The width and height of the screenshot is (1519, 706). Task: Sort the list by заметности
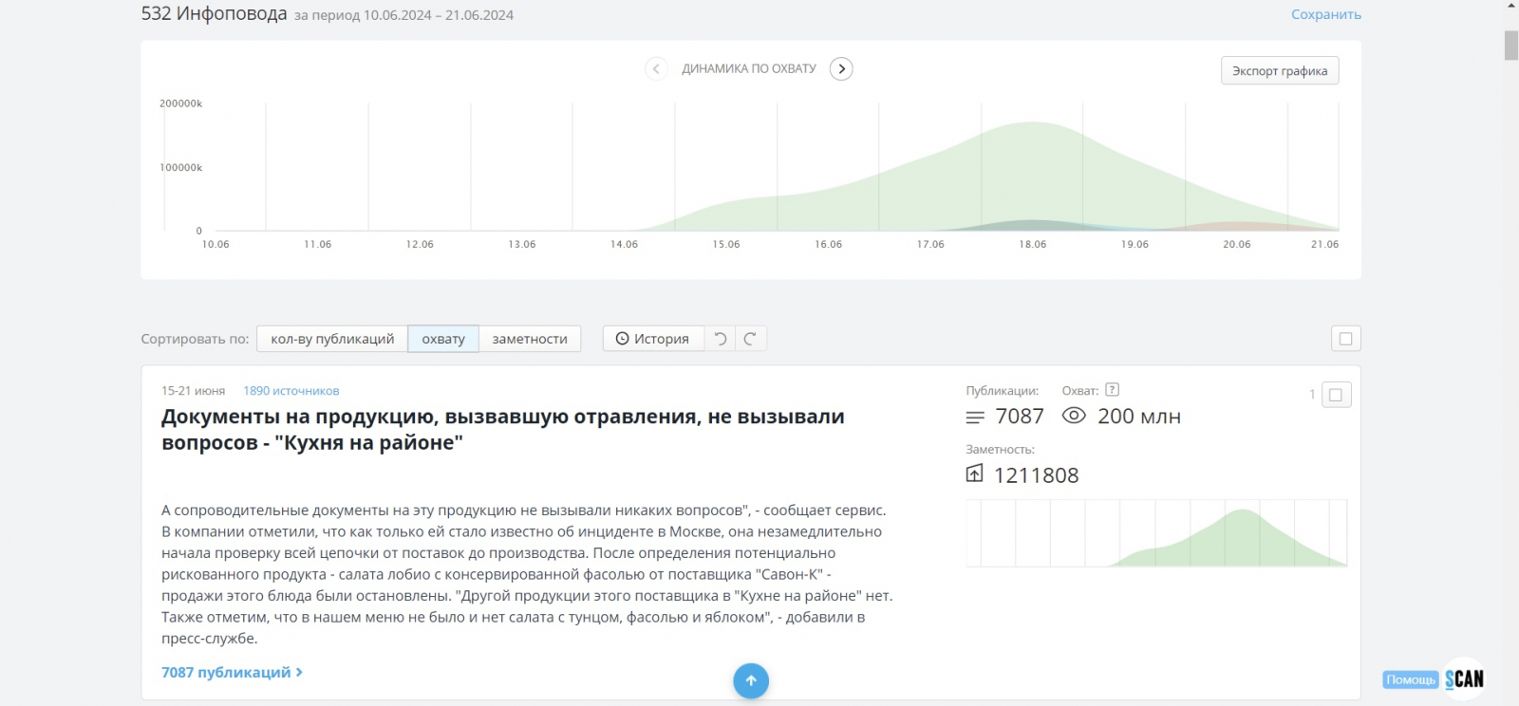tap(530, 339)
